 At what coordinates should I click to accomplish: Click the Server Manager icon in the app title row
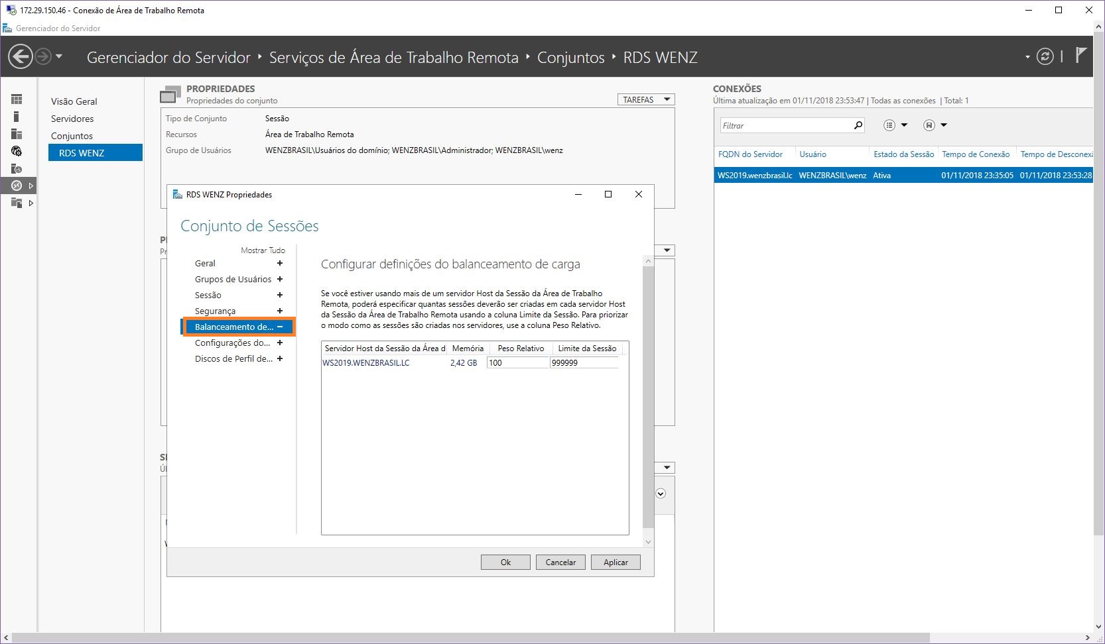(x=7, y=28)
